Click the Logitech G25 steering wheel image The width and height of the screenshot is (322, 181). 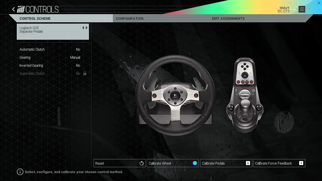coord(175,95)
